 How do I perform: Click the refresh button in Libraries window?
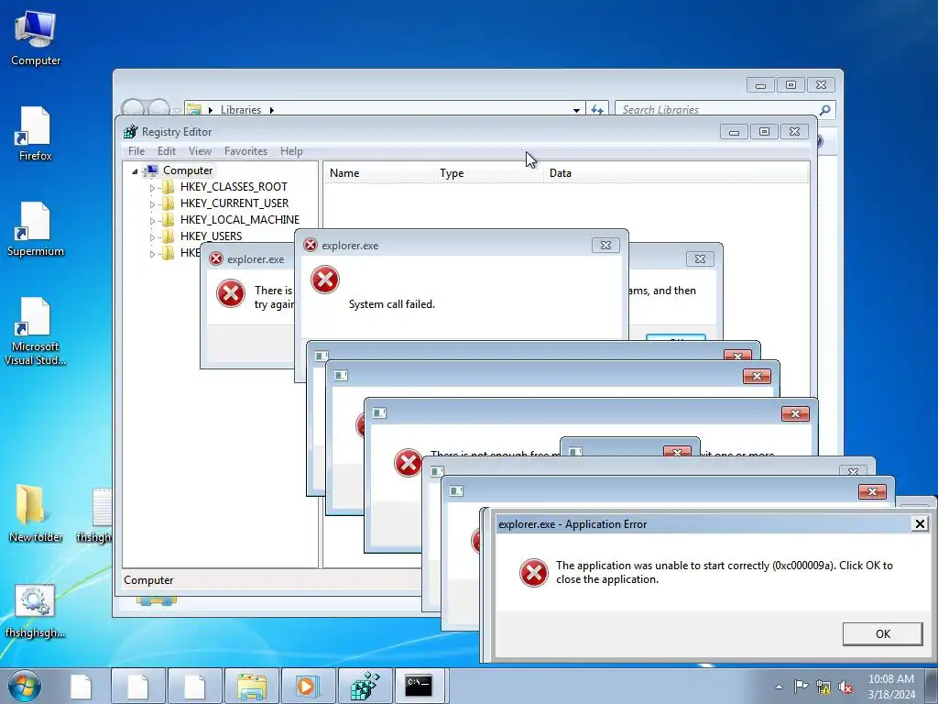pyautogui.click(x=597, y=110)
